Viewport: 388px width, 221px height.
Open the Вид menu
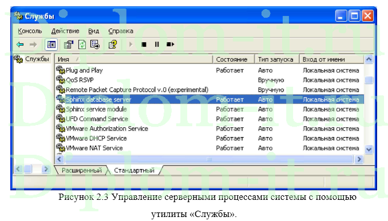[93, 31]
